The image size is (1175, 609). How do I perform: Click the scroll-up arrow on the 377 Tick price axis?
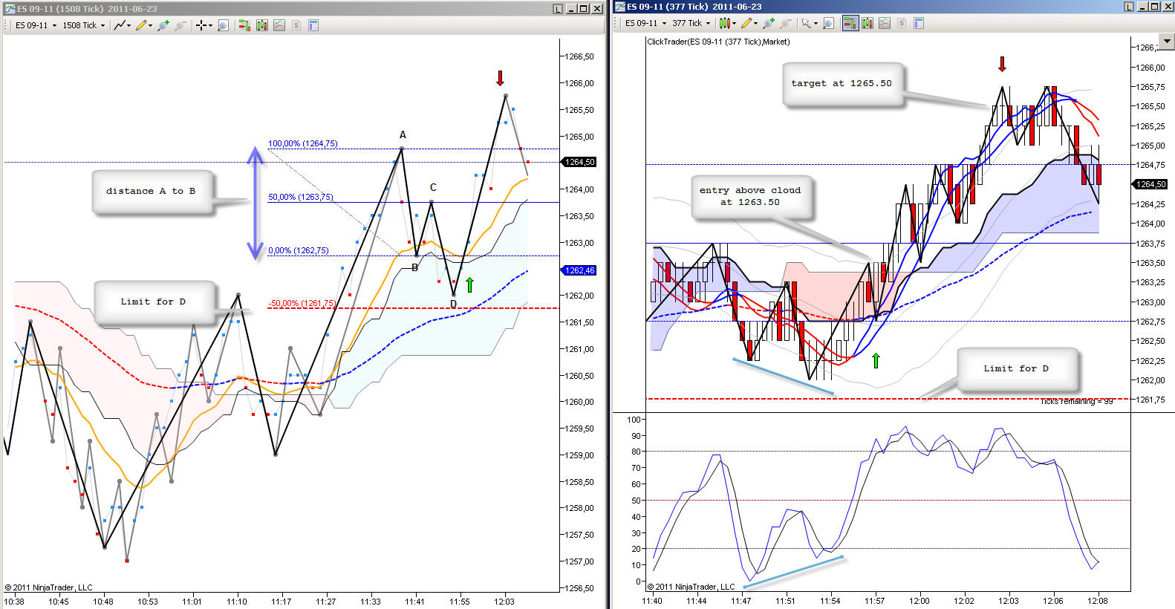click(x=1167, y=42)
